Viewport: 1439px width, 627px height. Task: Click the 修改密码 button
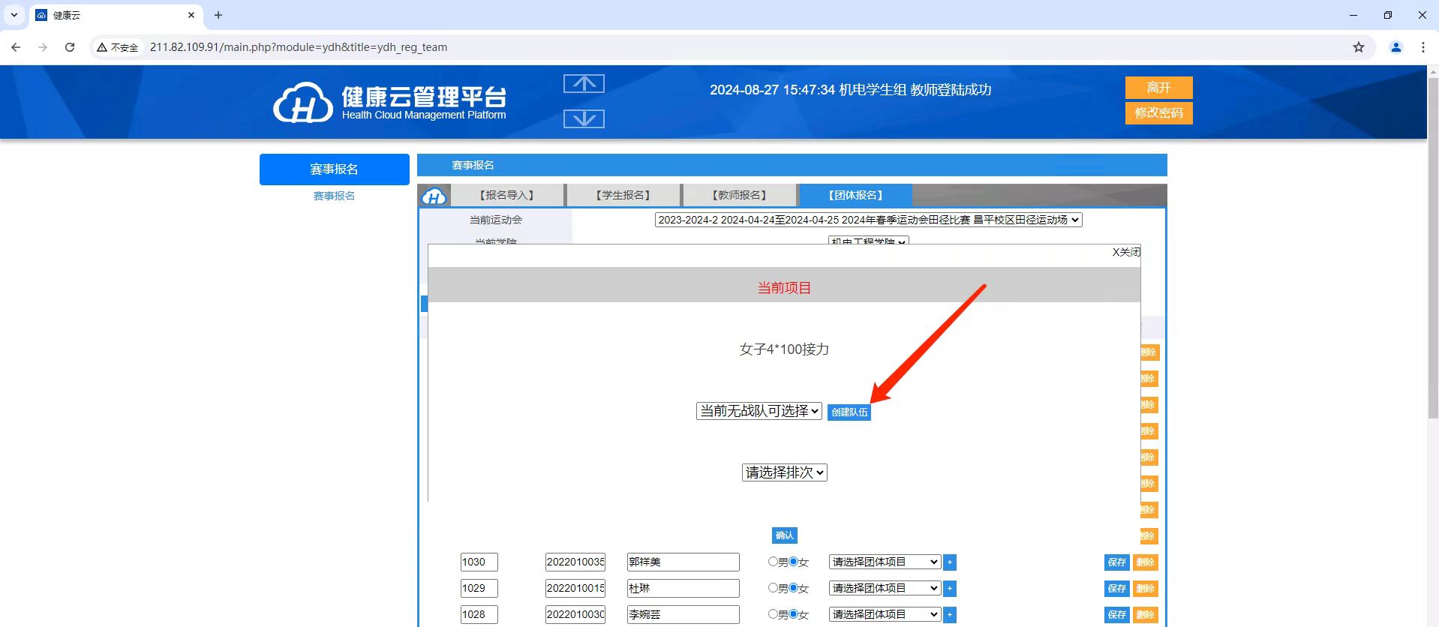[x=1158, y=113]
